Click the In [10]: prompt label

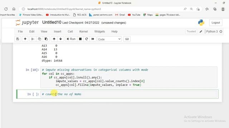[32, 70]
